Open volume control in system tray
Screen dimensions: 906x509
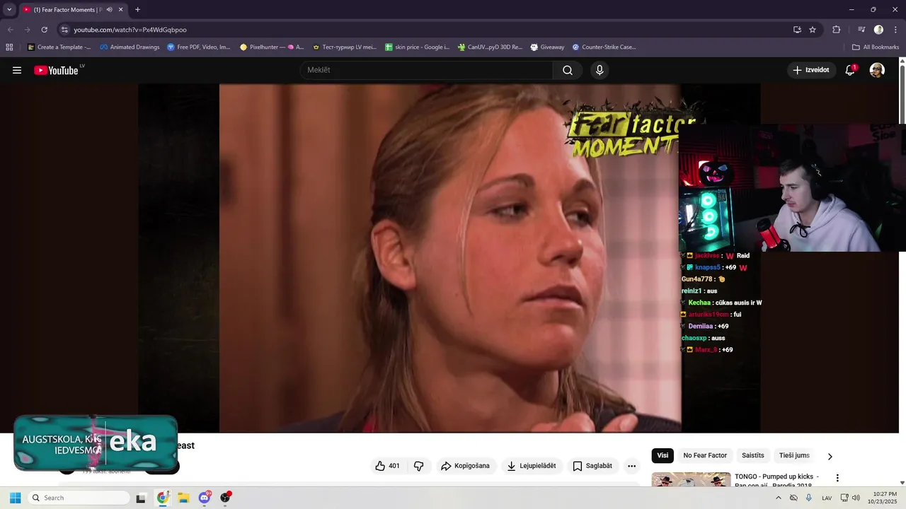[x=856, y=498]
